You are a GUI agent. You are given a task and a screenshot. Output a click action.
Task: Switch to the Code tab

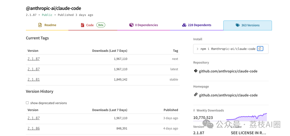93,25
